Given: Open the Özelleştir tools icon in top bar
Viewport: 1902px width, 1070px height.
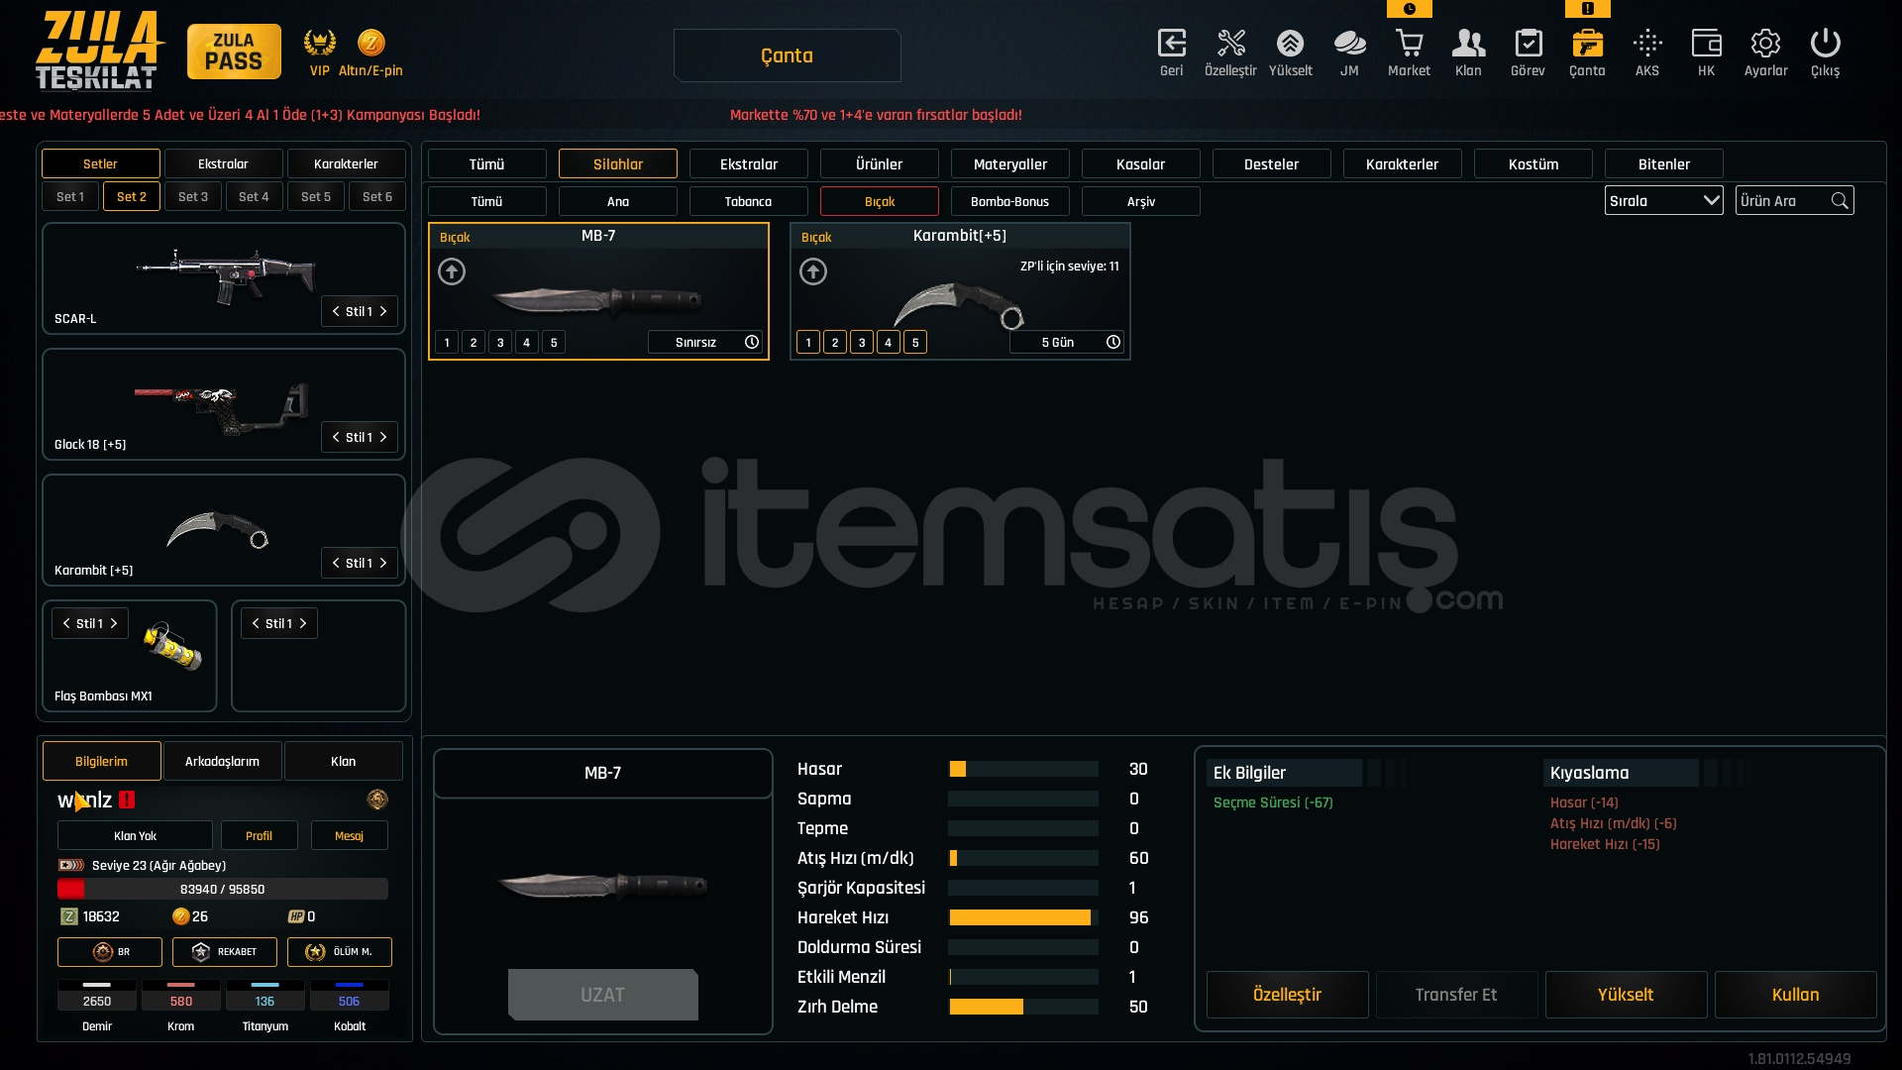Looking at the screenshot, I should [x=1230, y=44].
